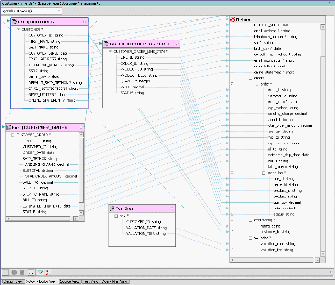This screenshot has width=335, height=285.
Task: Click up arrow of the Return vertical scrollbar
Action: point(323,27)
